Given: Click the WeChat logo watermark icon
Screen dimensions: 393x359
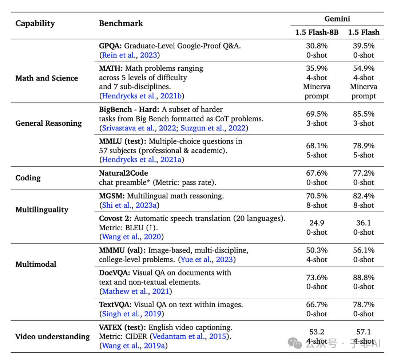Looking at the screenshot, I should pos(294,343).
